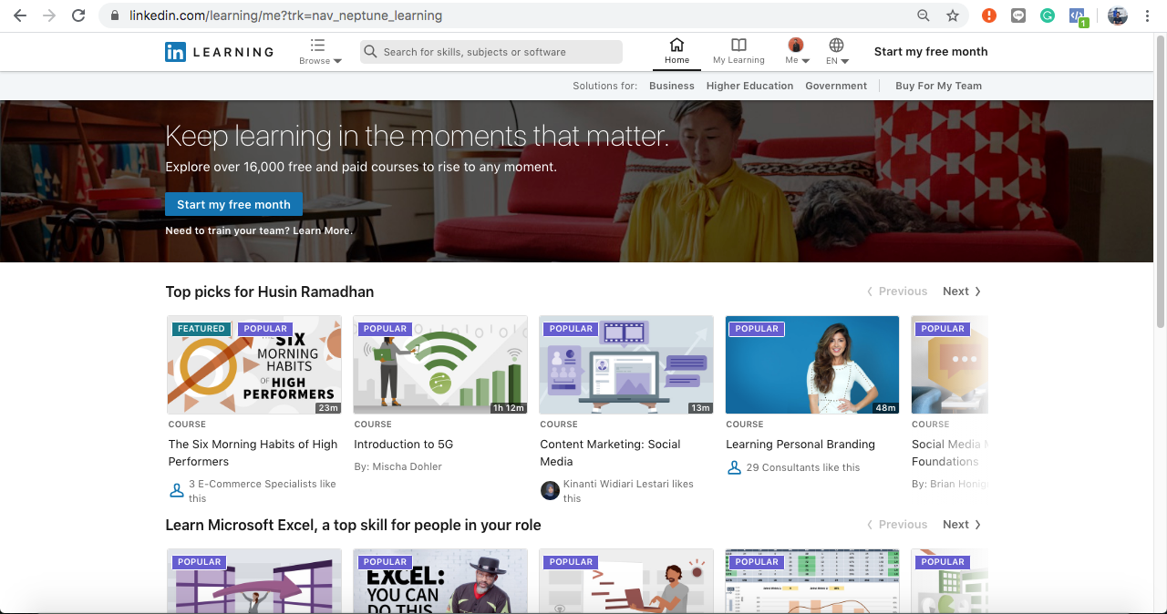Open the Browse menu icon
The image size is (1167, 614).
point(317,45)
